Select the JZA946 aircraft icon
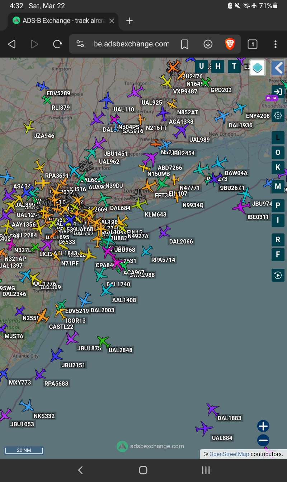 tap(29, 127)
